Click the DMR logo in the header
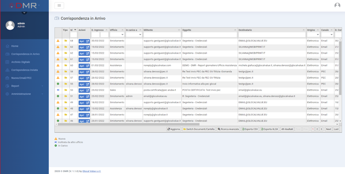345x174 pixels. click(x=24, y=6)
